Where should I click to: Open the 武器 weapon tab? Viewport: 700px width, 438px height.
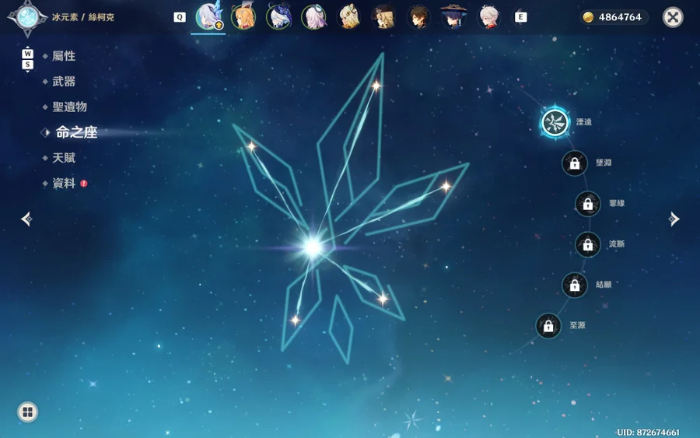pyautogui.click(x=64, y=81)
